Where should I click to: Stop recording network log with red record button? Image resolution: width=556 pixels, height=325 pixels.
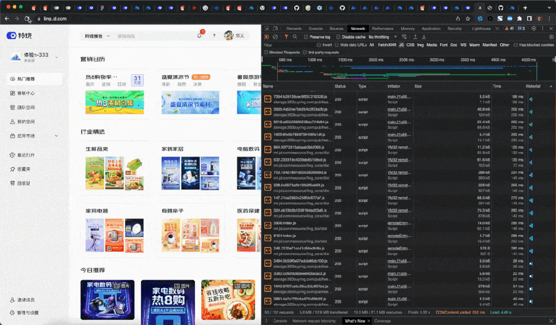coord(266,37)
